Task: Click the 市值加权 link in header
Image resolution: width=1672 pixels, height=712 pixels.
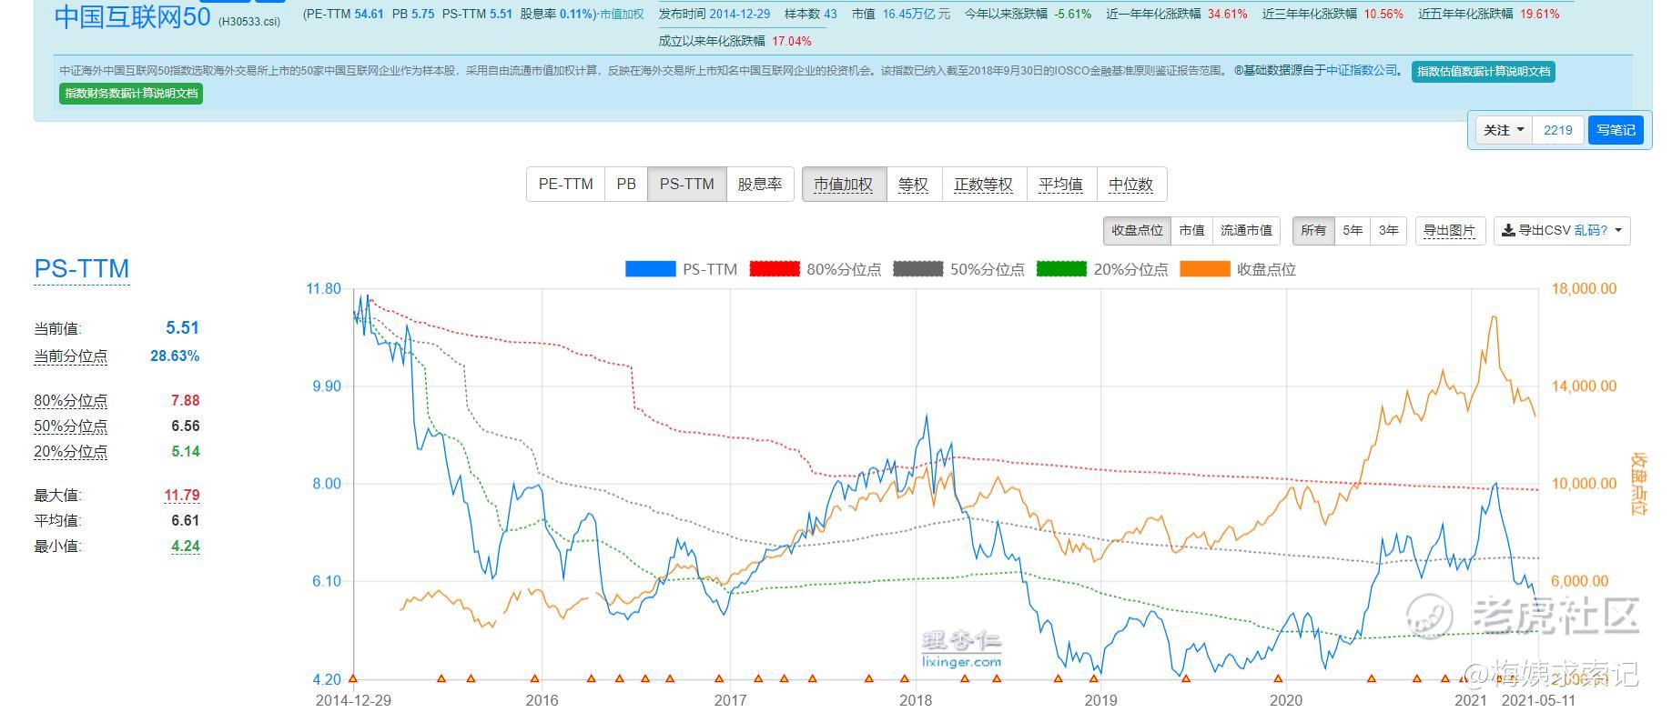Action: point(622,15)
